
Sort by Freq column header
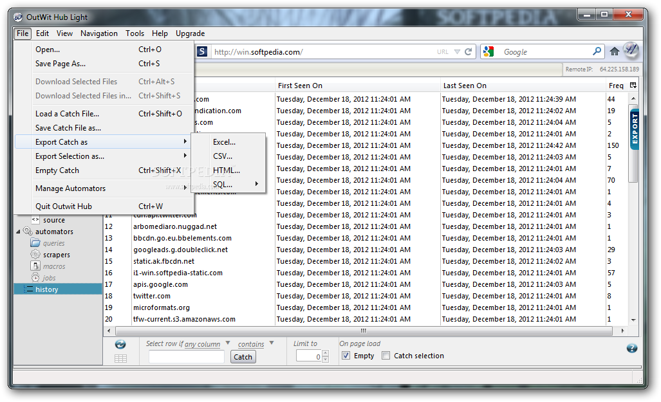tap(616, 86)
